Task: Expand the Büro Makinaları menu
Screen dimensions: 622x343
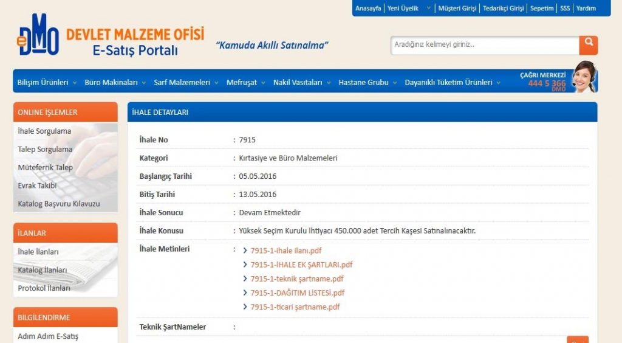Action: click(115, 83)
